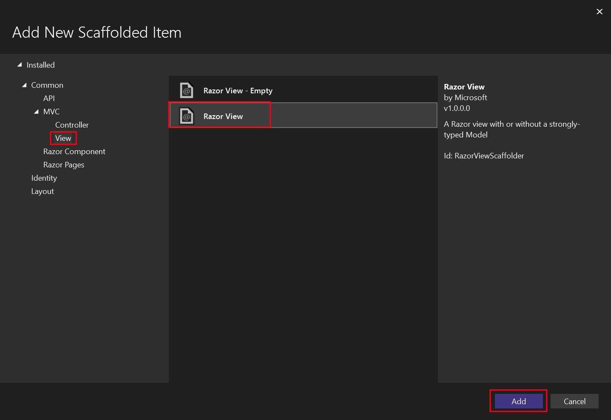
Task: Open the Razor Pages category
Action: point(64,164)
